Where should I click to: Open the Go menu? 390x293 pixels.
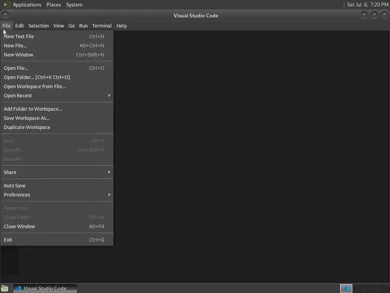coord(72,26)
